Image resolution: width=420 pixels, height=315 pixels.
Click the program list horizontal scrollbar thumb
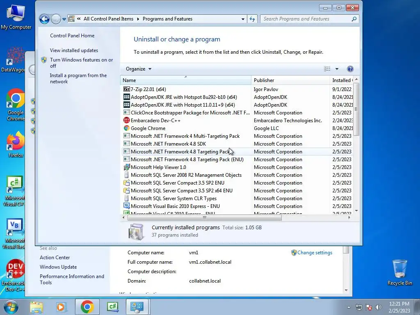tap(205, 217)
